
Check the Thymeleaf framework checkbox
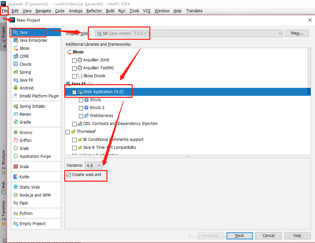click(68, 132)
